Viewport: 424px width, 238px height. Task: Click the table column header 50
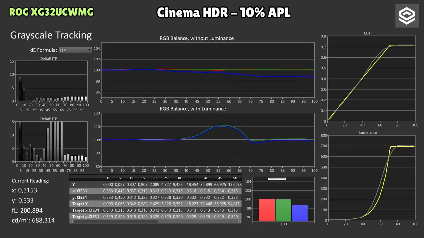pos(235,178)
